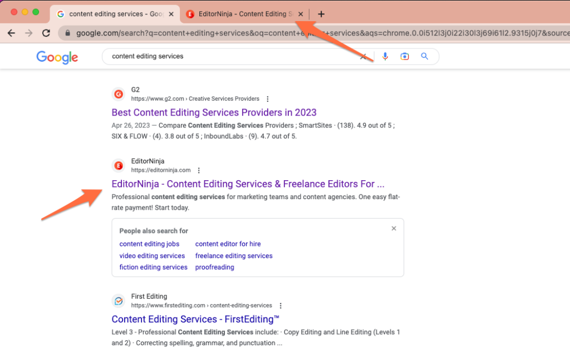Viewport: 570px width, 362px height.
Task: Click 'content editor for hire' suggestion
Action: (x=228, y=244)
